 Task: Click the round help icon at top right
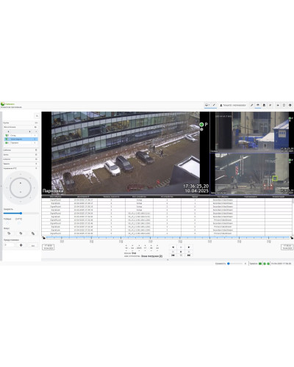point(290,105)
